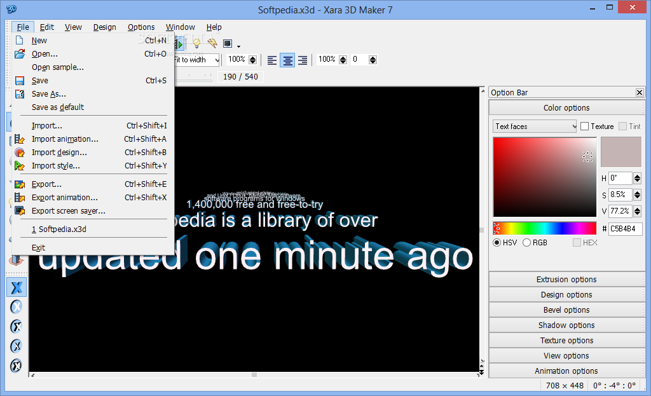Image resolution: width=651 pixels, height=396 pixels.
Task: Select the HSV radio button
Action: click(x=497, y=242)
